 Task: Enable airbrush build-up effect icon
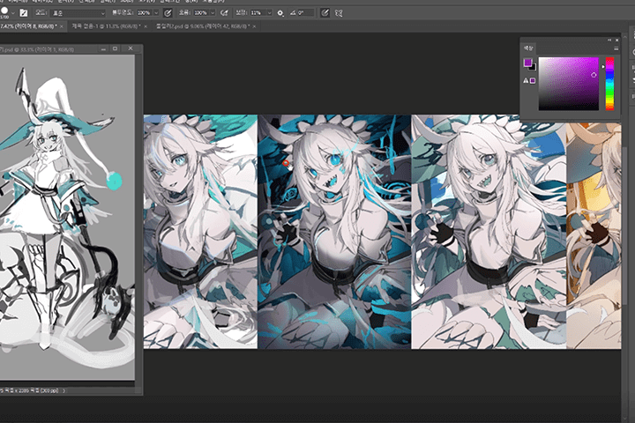[x=224, y=13]
